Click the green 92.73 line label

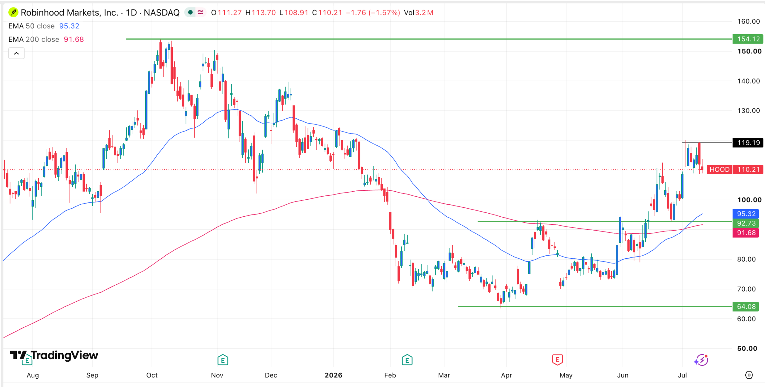pos(746,223)
